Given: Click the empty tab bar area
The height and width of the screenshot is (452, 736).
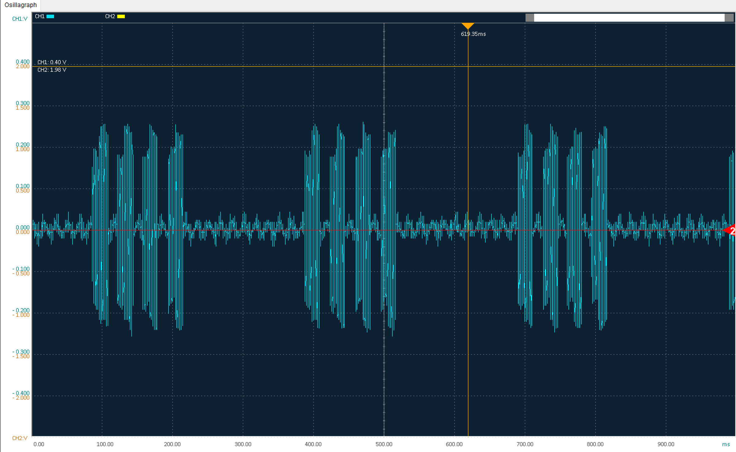Looking at the screenshot, I should click(368, 5).
